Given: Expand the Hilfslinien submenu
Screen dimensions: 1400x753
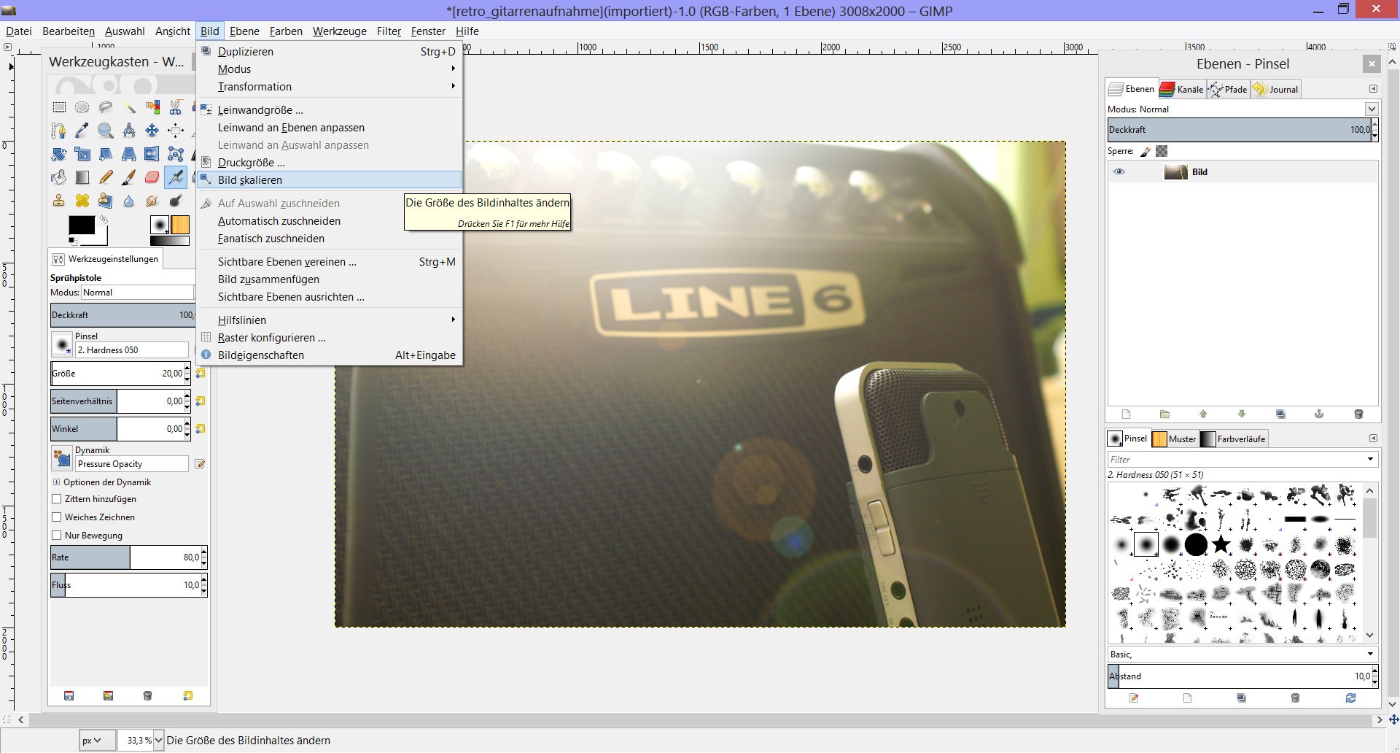Looking at the screenshot, I should [330, 320].
